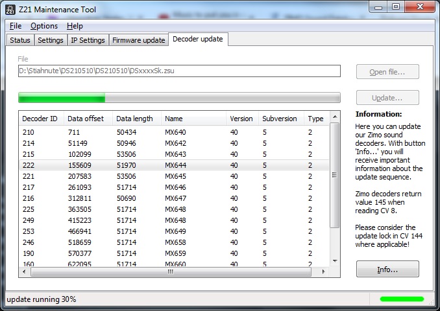Switch to the IP Settings tab

coord(88,40)
